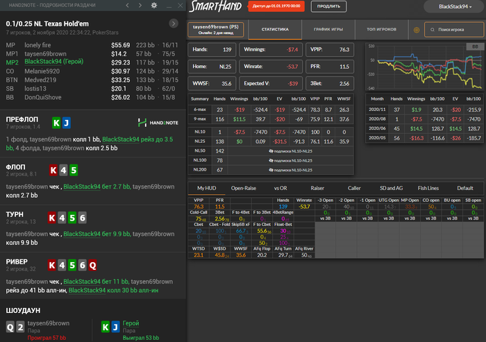Click the 6 card on the turn
This screenshot has height=342, width=486.
[83, 218]
